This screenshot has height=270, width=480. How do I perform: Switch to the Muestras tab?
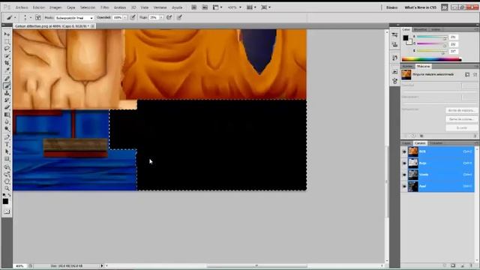coord(420,30)
